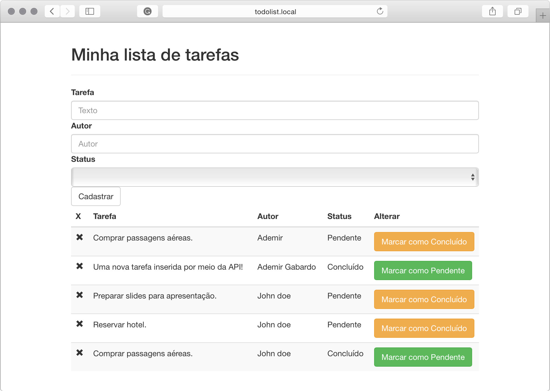Mark the API task as Pendente

pos(423,270)
